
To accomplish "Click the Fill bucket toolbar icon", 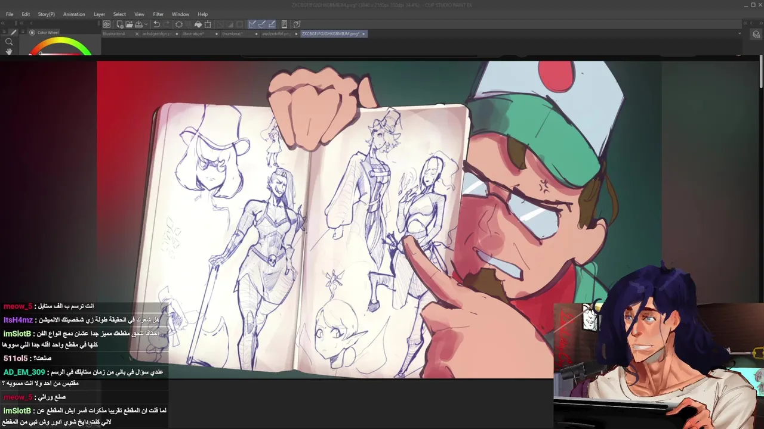I will point(198,24).
